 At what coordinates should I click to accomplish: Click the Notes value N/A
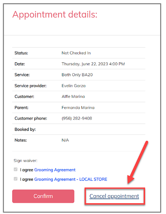65,140
